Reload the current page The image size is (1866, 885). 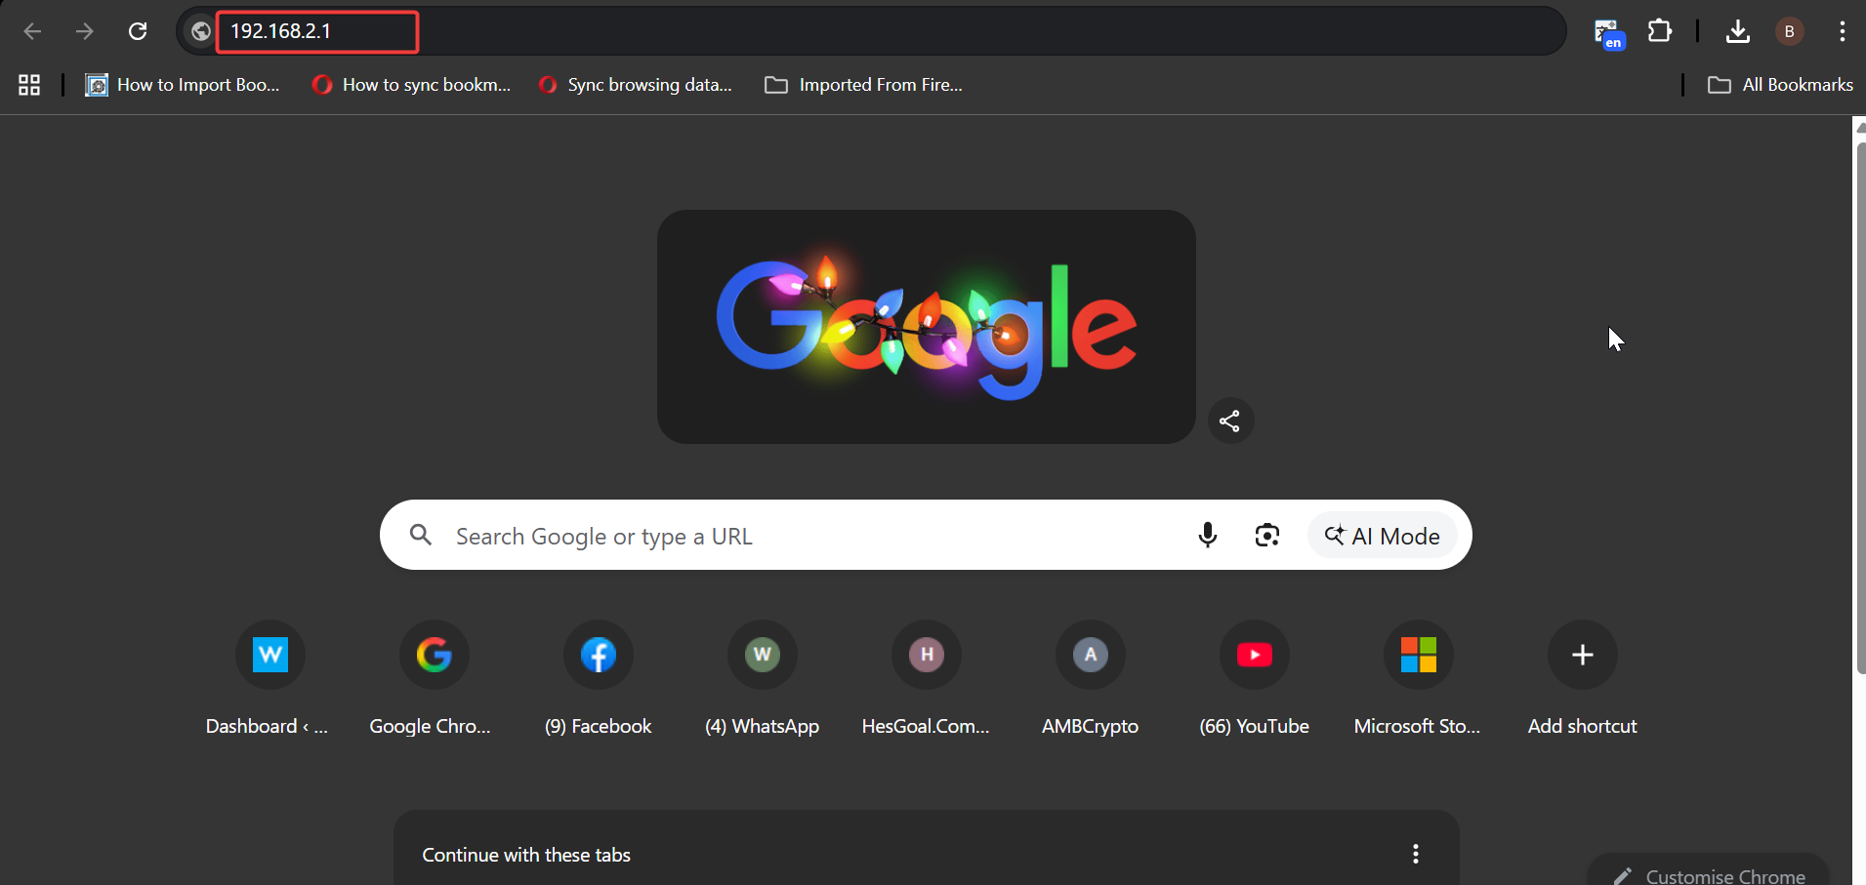pos(138,31)
